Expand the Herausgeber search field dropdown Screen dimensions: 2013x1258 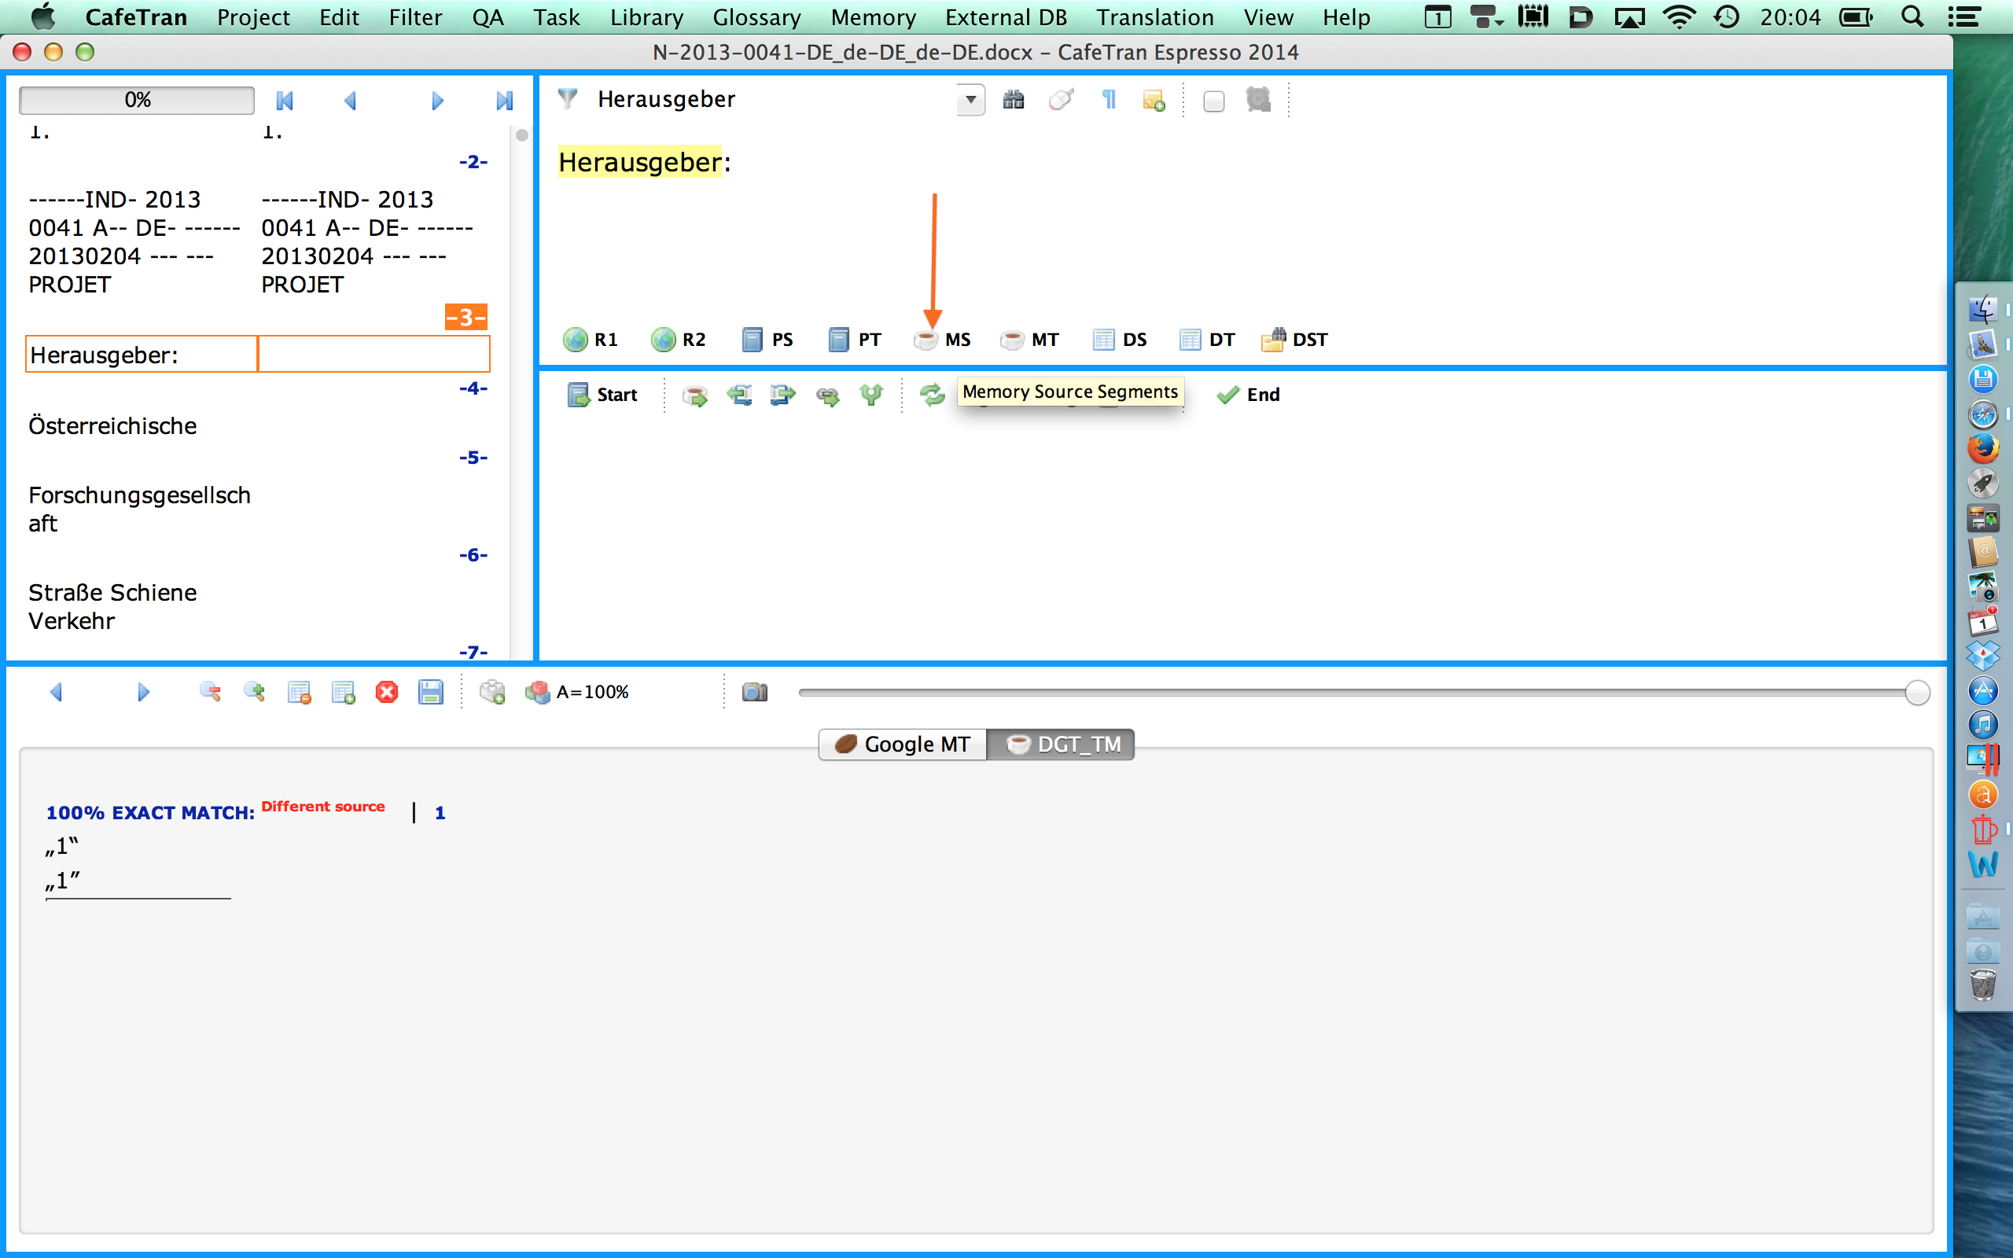[970, 100]
